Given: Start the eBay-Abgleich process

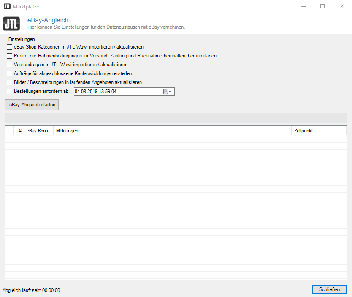Looking at the screenshot, I should pos(32,104).
